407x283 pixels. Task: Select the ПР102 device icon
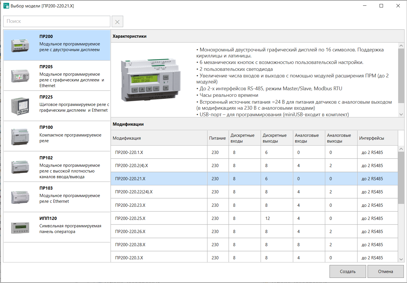point(20,167)
